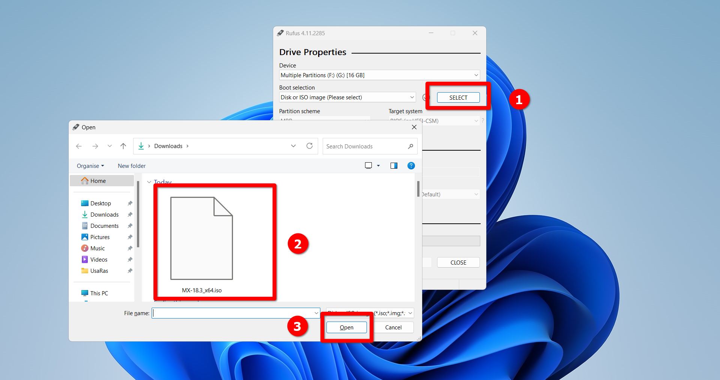
Task: Click the SELECT button in Rufus
Action: [x=458, y=97]
